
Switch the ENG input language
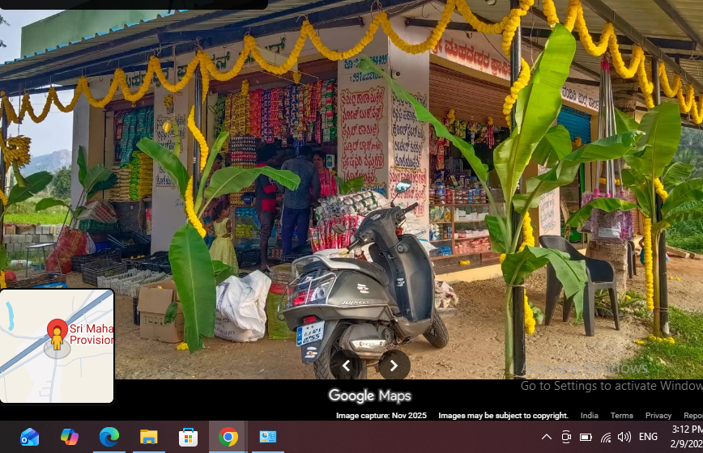(648, 437)
